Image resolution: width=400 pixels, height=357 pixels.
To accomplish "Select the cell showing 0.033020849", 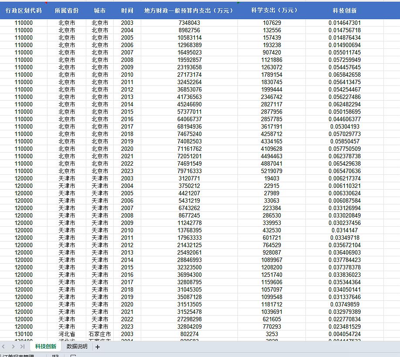I will coord(345,215).
